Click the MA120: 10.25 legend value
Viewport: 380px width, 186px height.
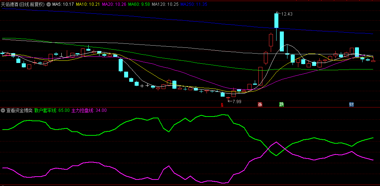[165, 4]
